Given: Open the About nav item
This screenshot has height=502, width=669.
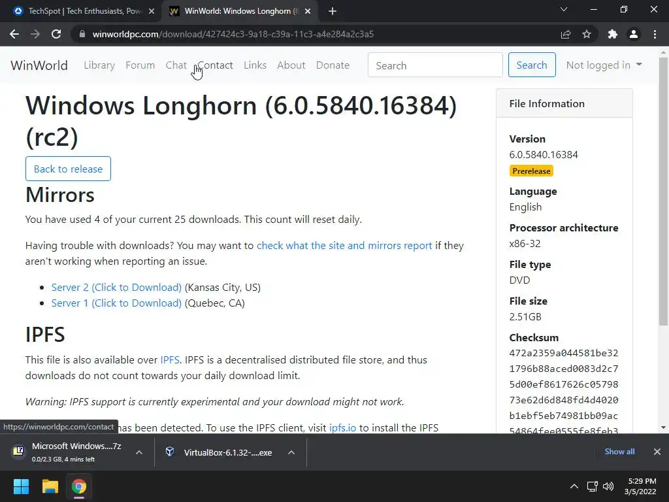Looking at the screenshot, I should (291, 65).
